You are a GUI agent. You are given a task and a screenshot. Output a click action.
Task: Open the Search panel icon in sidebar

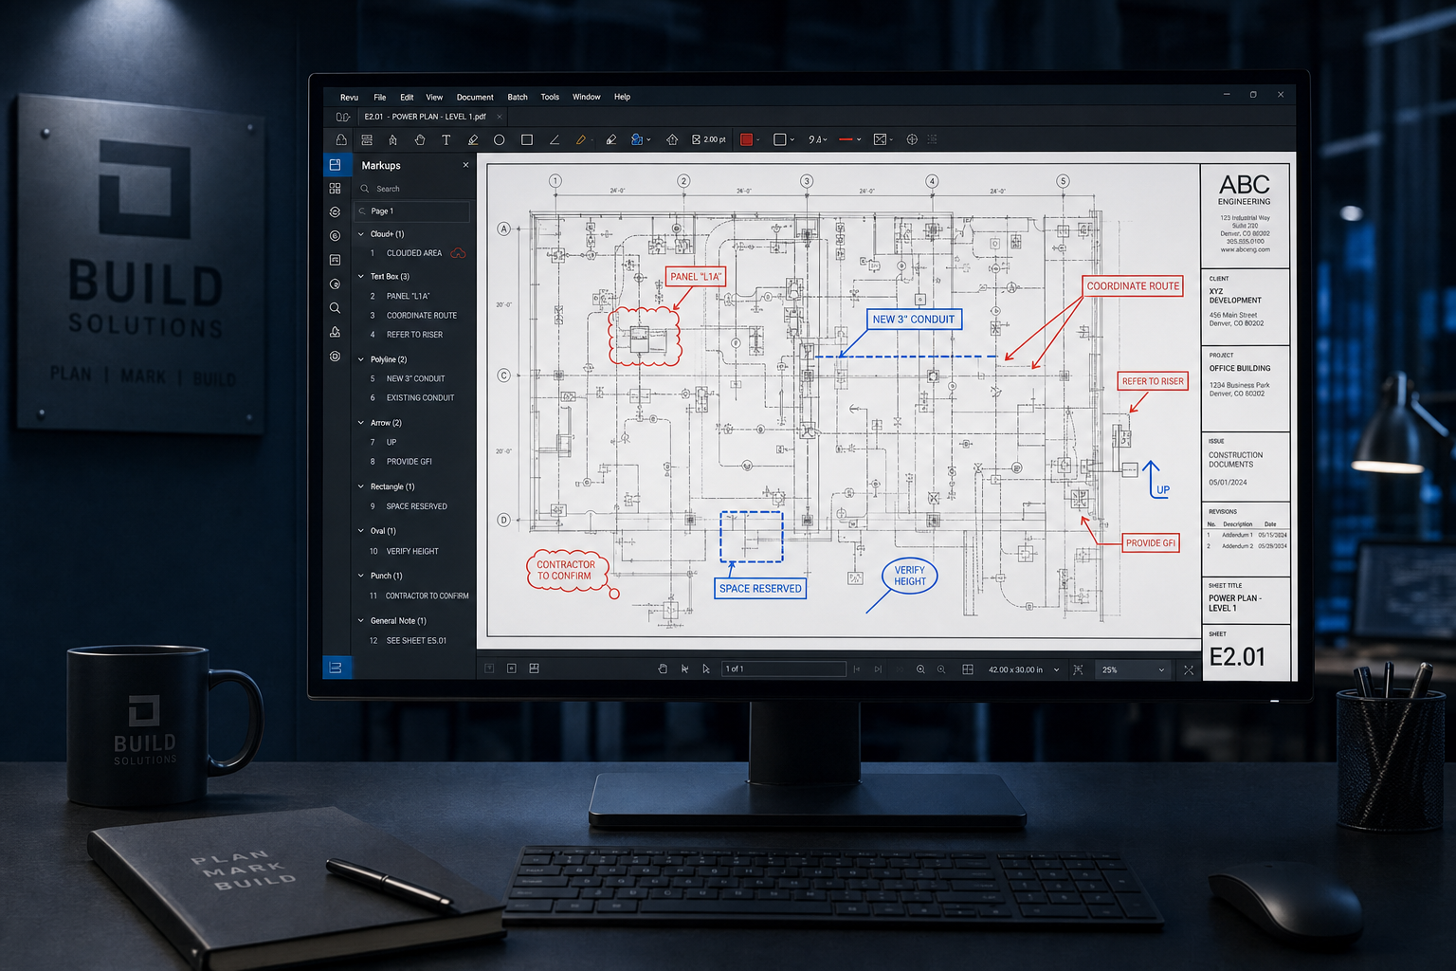tap(335, 308)
